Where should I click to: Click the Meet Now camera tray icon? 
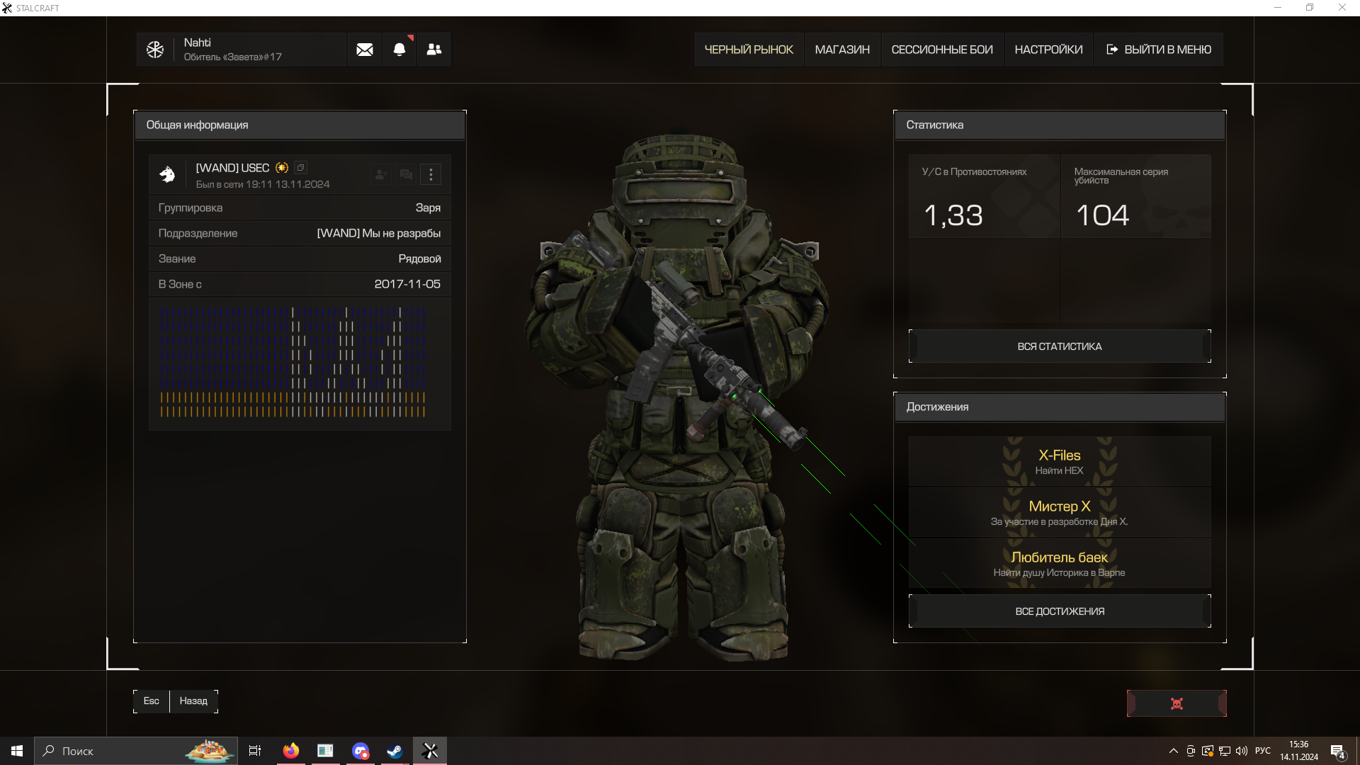tap(1191, 751)
